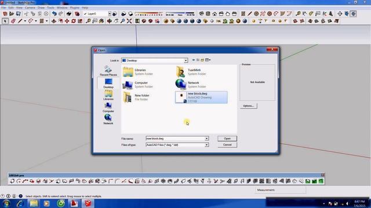Expand arc tool flyout arrow
This screenshot has height=208, width=371.
tap(36, 21)
